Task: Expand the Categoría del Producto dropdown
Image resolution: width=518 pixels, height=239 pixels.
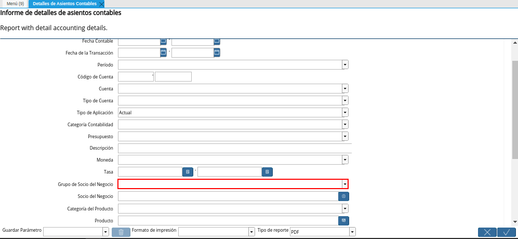Action: [345, 208]
